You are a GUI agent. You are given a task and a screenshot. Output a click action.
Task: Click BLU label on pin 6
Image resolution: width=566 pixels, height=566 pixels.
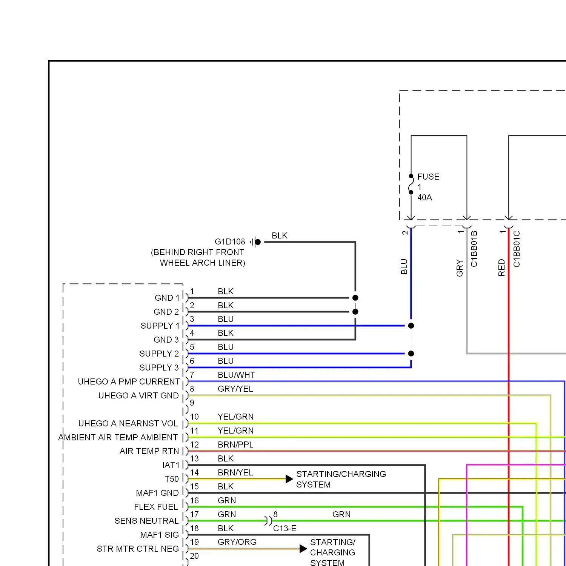coord(226,361)
